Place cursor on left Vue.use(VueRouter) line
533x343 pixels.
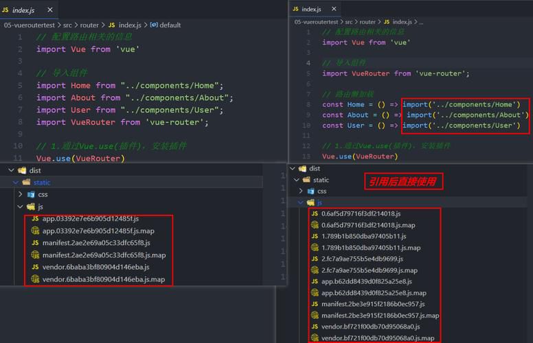pyautogui.click(x=80, y=158)
